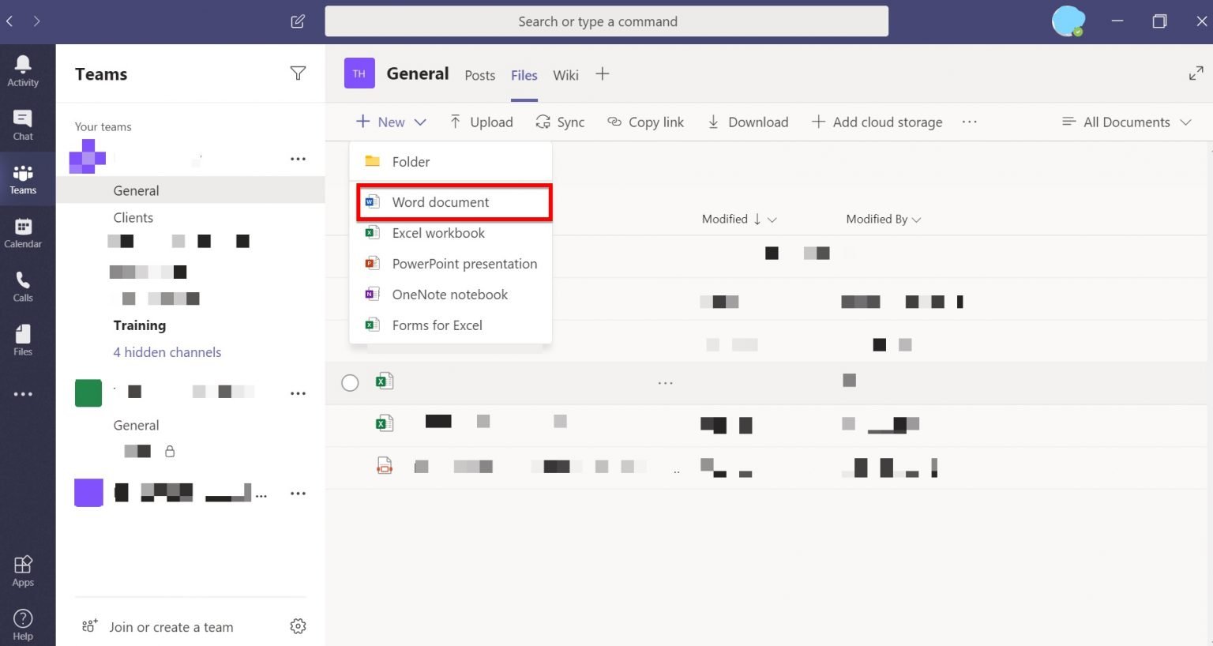Switch to the Posts tab
Screen dimensions: 1213x646
pos(480,75)
